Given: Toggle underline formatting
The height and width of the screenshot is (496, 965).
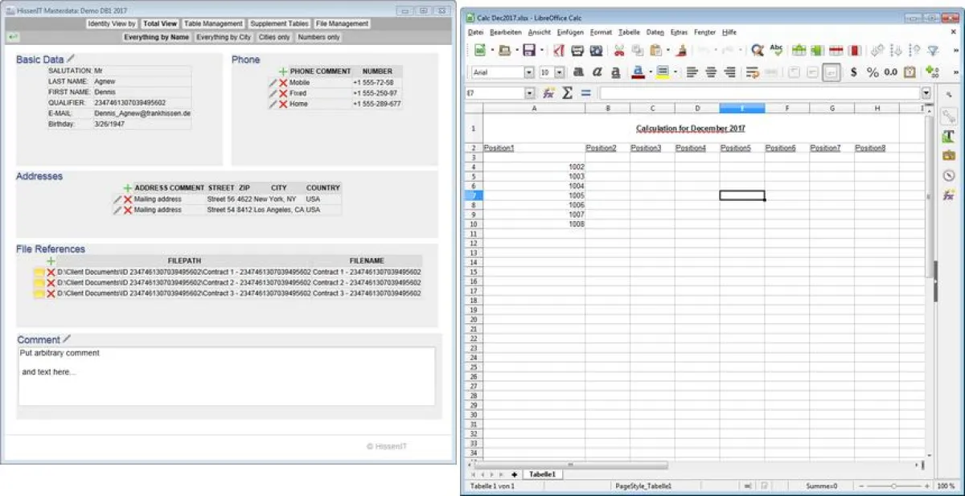Looking at the screenshot, I should click(x=615, y=74).
